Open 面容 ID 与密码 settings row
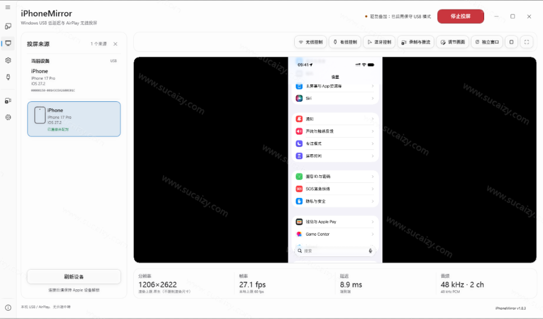 [335, 177]
